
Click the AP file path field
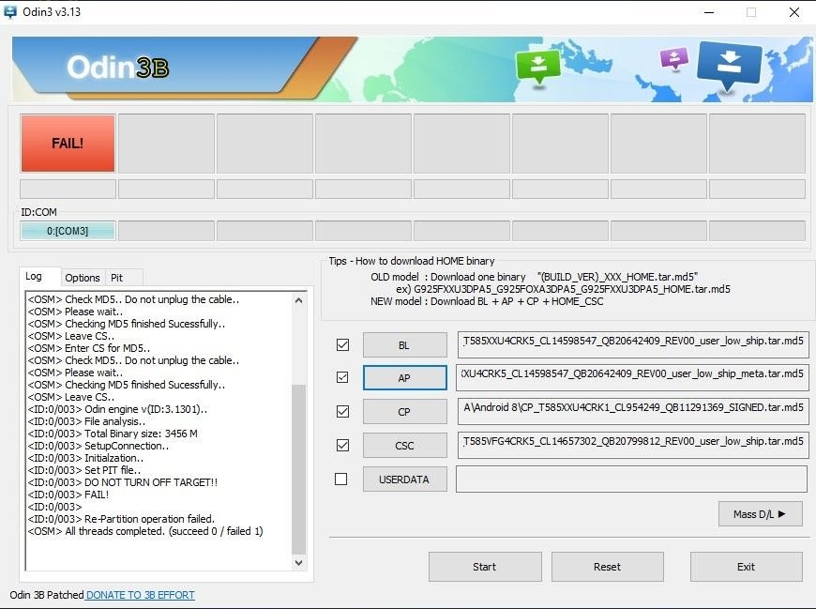click(632, 378)
